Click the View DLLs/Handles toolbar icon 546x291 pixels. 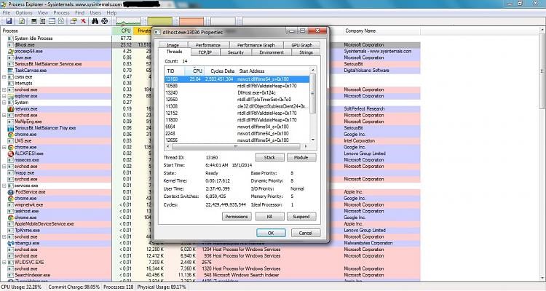point(61,21)
